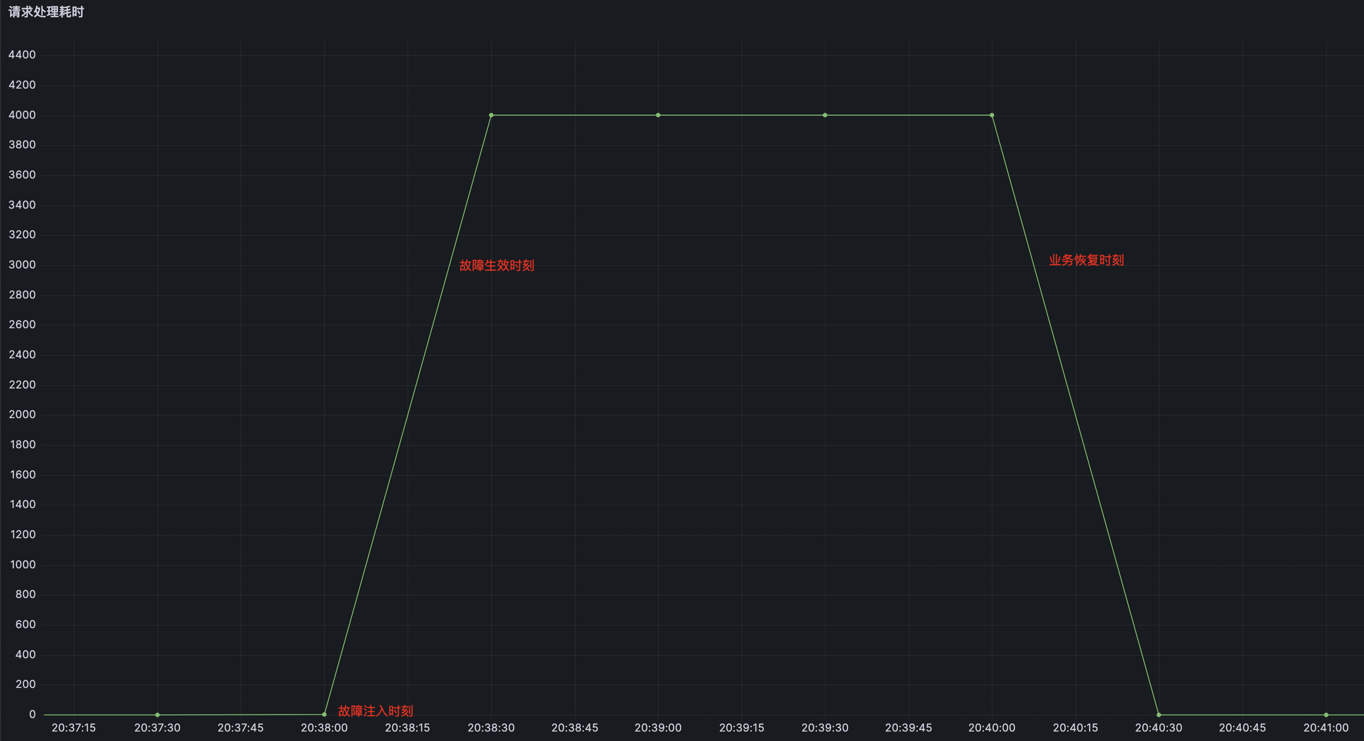Click the data point at 20:40:00 peak
The image size is (1364, 741).
pos(992,115)
